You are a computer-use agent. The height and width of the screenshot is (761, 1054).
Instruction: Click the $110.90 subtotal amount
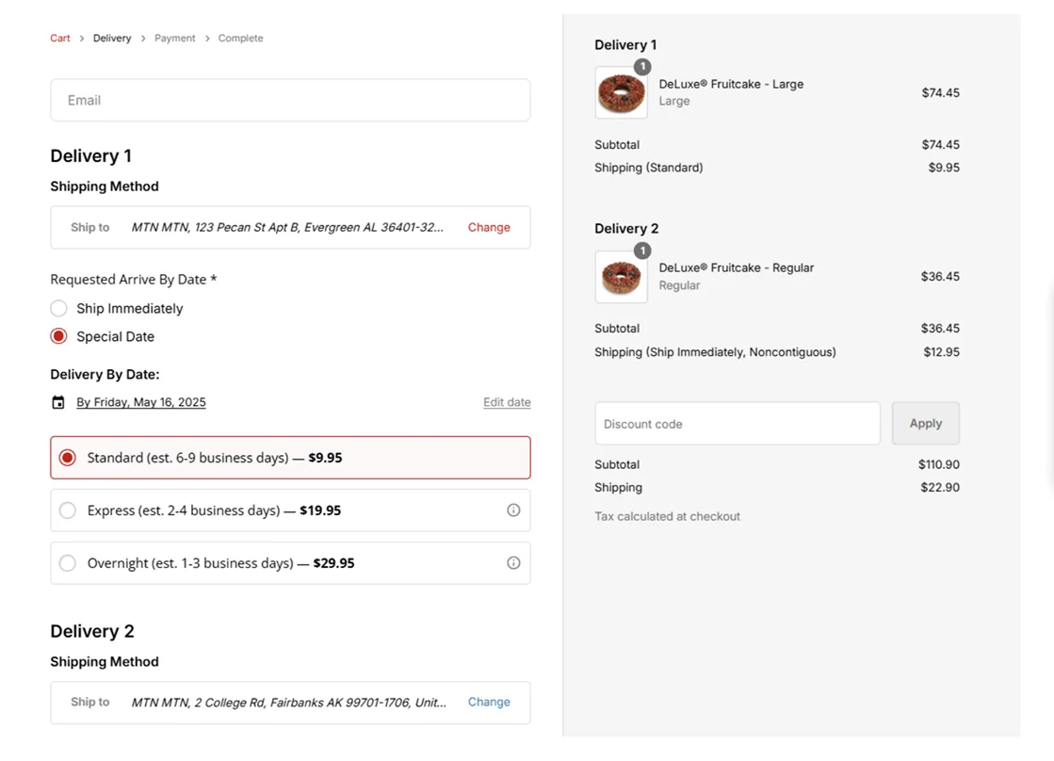[939, 464]
